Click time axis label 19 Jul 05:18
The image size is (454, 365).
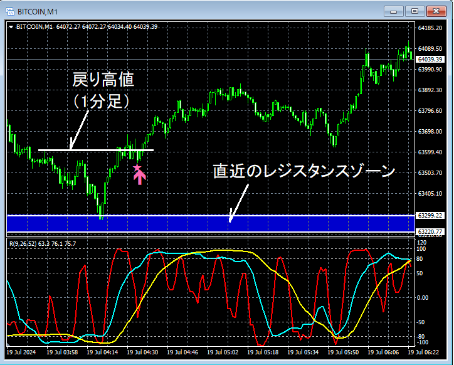point(263,352)
